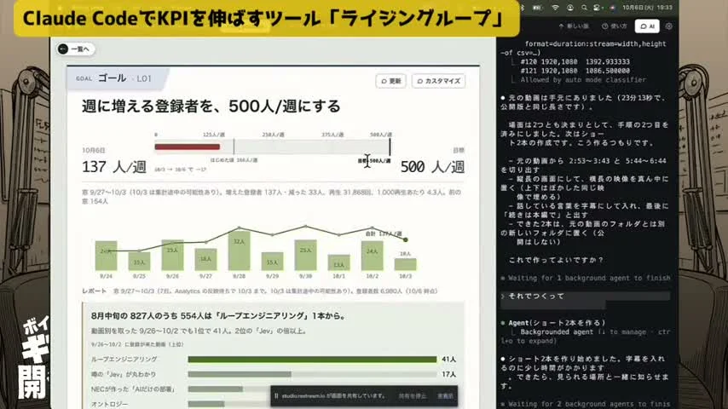
Task: Click the レポート label under the chart
Action: pos(95,291)
